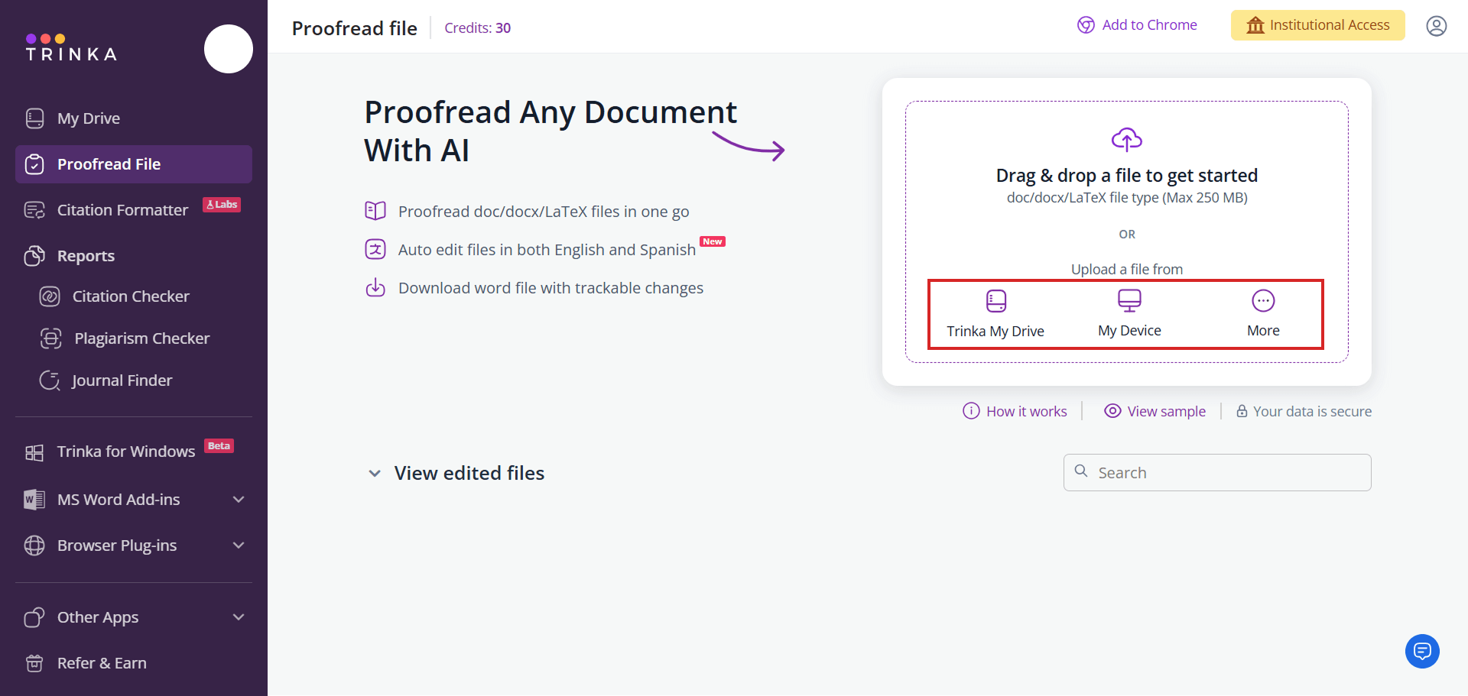1468x696 pixels.
Task: Click How it works link
Action: point(1026,411)
